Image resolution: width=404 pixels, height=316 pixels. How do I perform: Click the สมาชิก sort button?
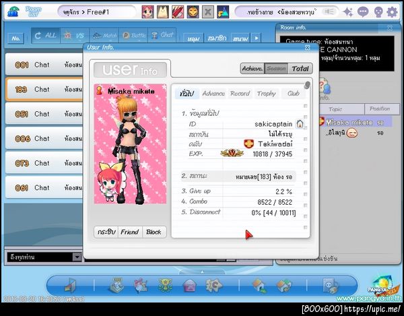(x=217, y=38)
